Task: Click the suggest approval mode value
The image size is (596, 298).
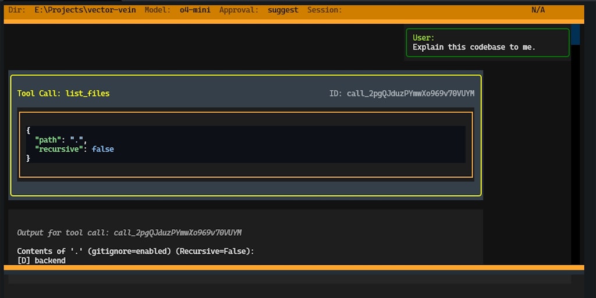Action: 283,10
